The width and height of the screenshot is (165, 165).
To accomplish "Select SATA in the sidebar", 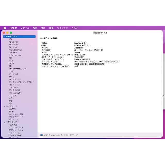I will tap(11, 63).
